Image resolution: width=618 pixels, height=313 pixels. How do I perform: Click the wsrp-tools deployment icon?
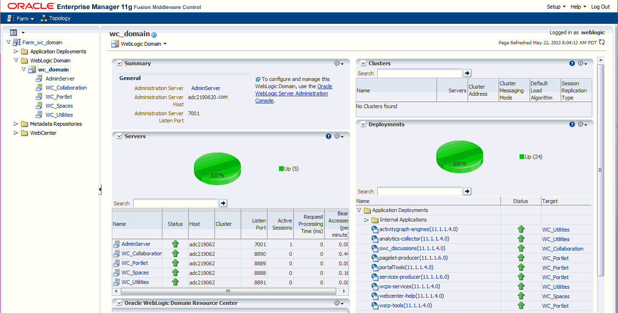pyautogui.click(x=375, y=305)
